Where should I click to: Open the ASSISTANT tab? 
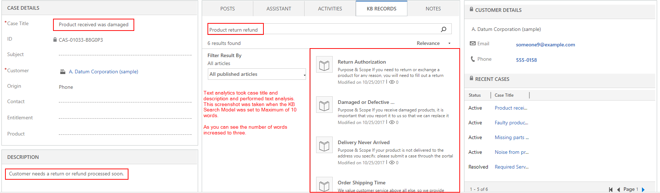pos(279,9)
